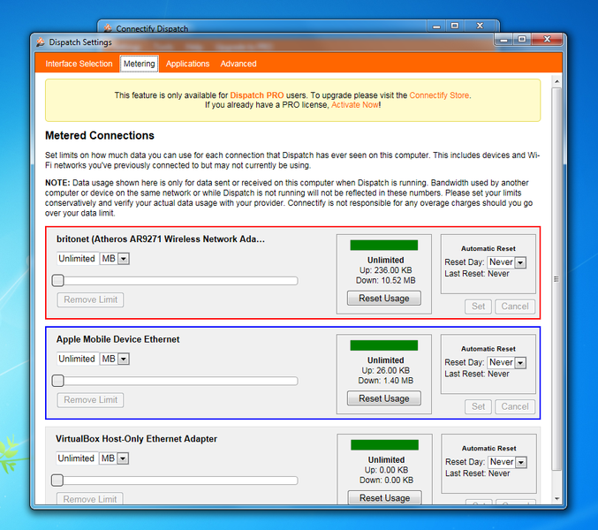Image resolution: width=598 pixels, height=530 pixels.
Task: Minimize the Dispatch Settings window
Action: 503,39
